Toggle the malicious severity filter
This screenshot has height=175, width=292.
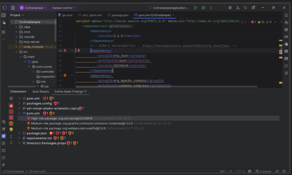point(11,106)
